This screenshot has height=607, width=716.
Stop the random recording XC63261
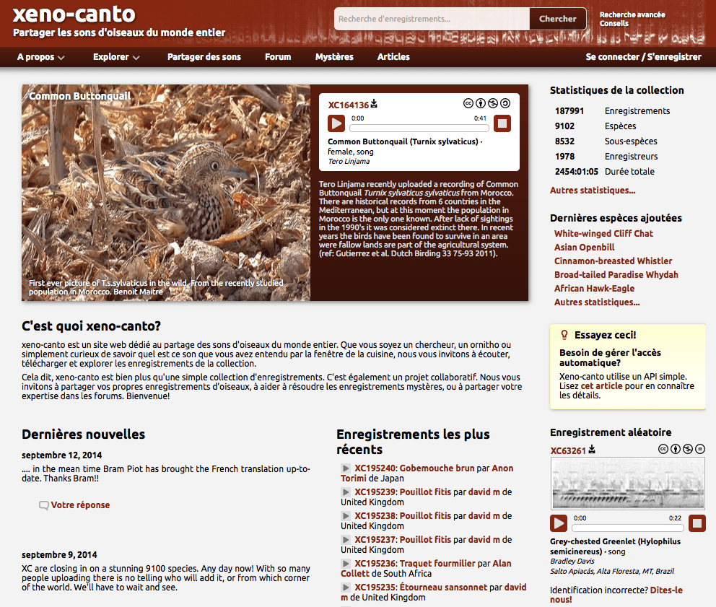[x=697, y=523]
